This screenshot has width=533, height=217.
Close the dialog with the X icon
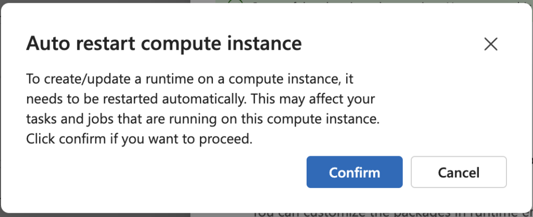click(x=490, y=44)
